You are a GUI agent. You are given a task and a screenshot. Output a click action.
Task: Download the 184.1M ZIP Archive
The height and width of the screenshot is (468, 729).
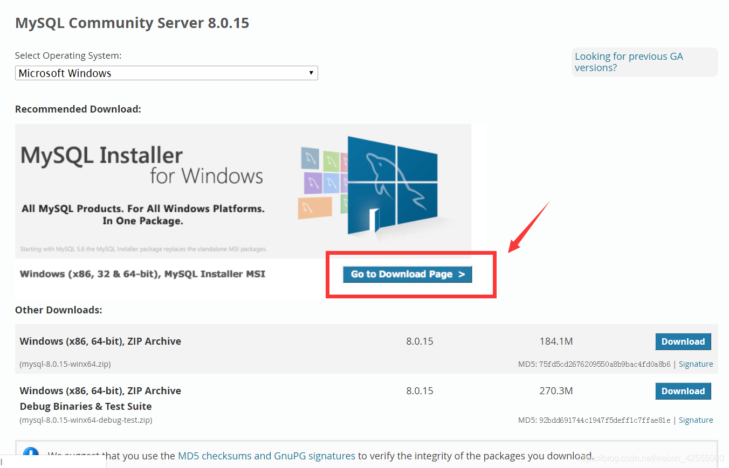tap(683, 341)
